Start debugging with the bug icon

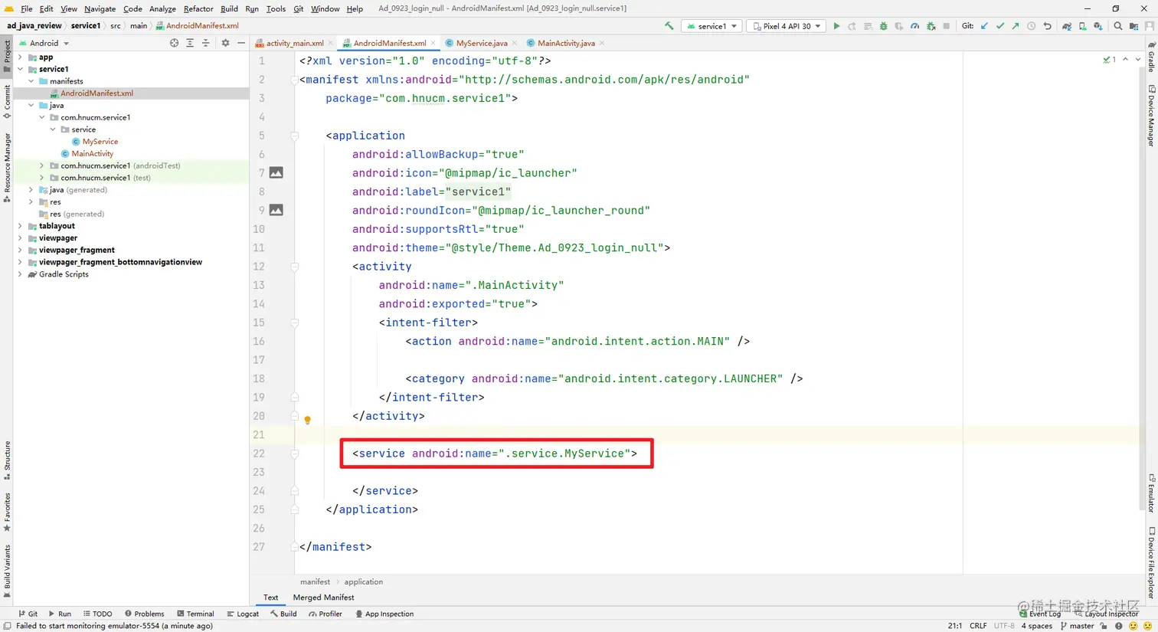click(x=883, y=26)
